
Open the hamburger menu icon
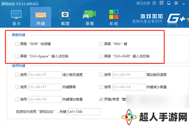tap(176, 3)
